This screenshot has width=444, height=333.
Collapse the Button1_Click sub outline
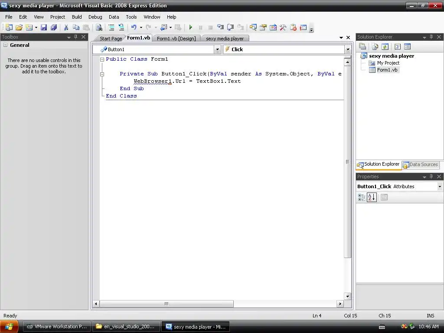coord(102,74)
